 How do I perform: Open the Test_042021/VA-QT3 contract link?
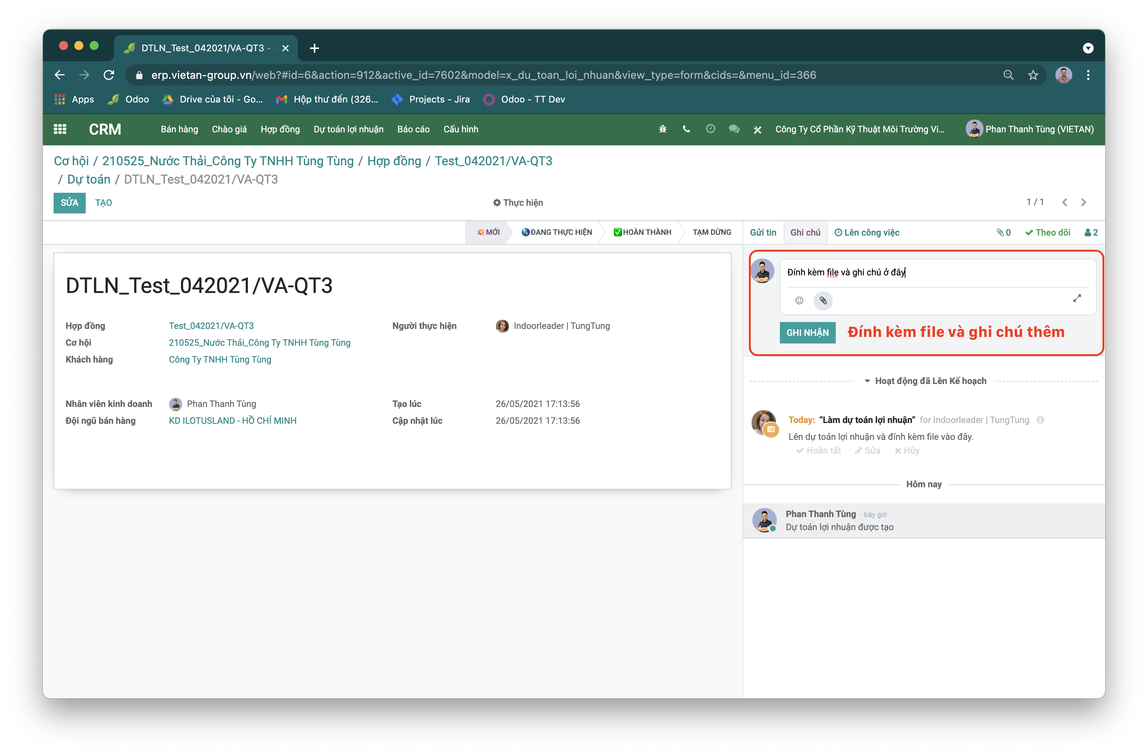211,326
